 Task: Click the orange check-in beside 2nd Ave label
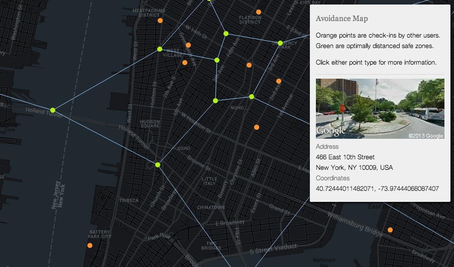click(x=279, y=81)
